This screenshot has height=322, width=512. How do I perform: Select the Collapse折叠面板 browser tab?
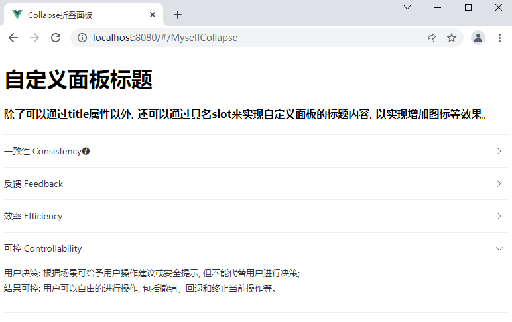tap(84, 15)
